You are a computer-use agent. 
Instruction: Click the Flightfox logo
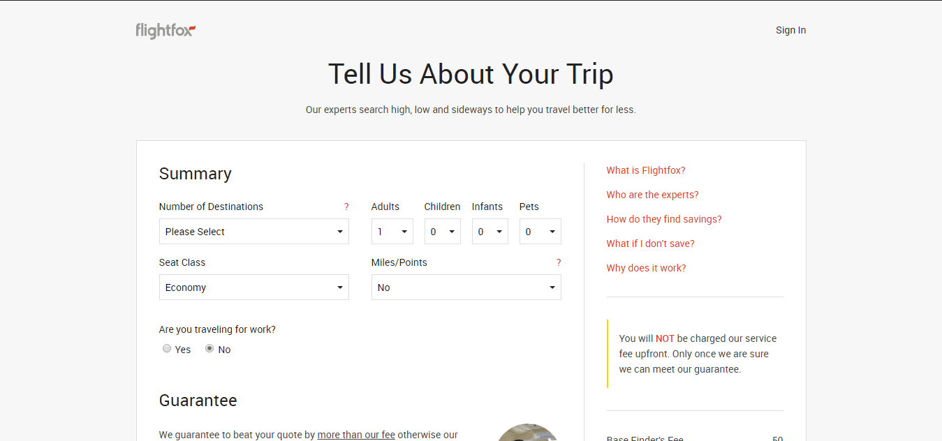[165, 31]
